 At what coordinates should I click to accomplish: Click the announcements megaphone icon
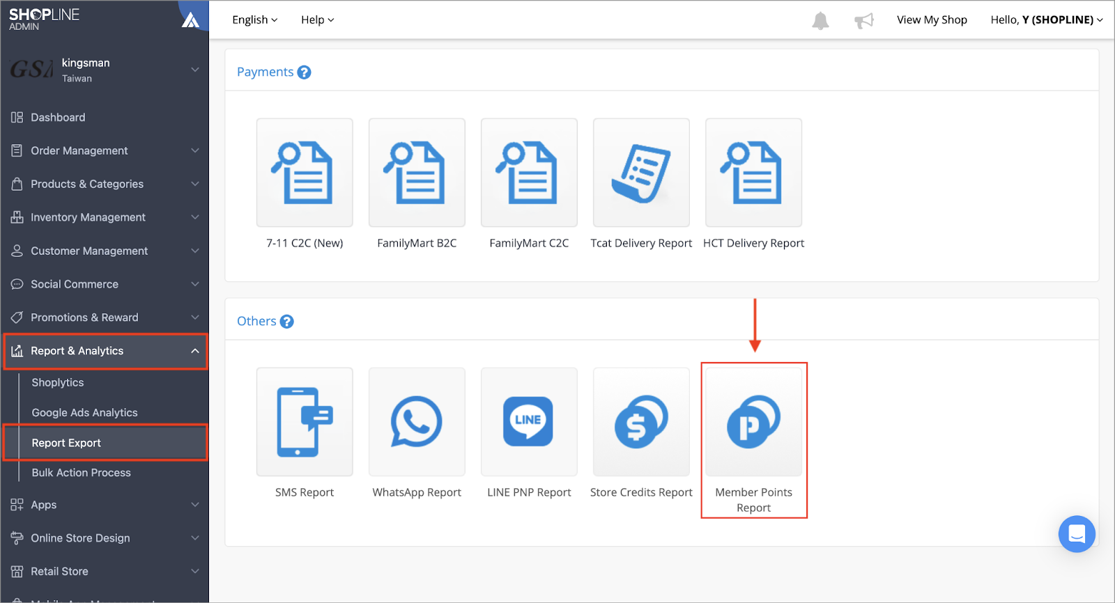(x=864, y=21)
